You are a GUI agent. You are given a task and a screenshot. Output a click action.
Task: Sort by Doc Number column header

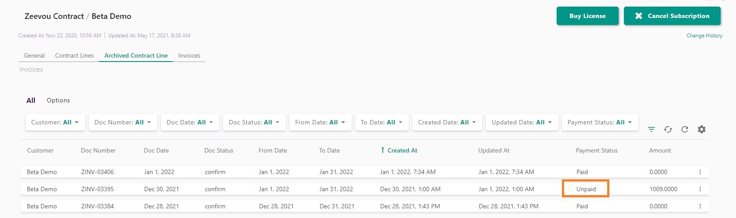point(98,150)
